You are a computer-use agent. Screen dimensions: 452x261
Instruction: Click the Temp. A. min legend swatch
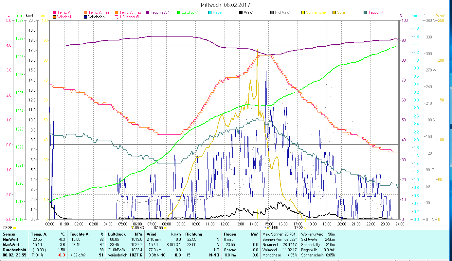point(85,12)
